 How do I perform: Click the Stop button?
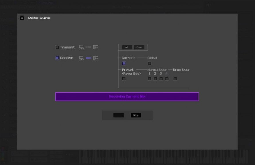(136, 115)
